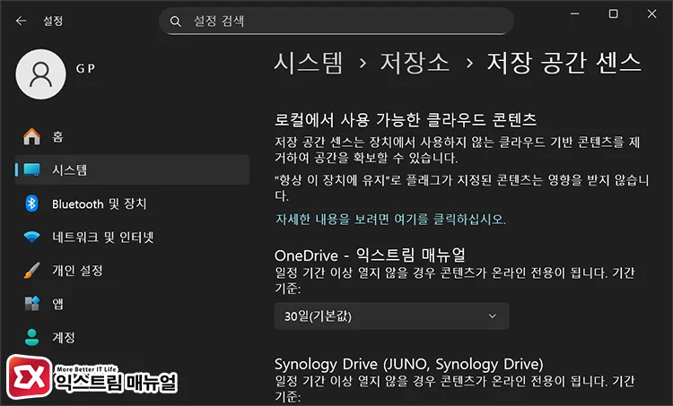Maximize the Settings window
Viewport: 673px width, 406px height.
coord(614,13)
